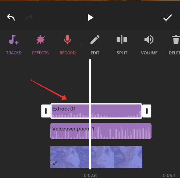Select the cat video clip thumbnail
Image resolution: width=180 pixels, height=178 pixels.
point(96,157)
